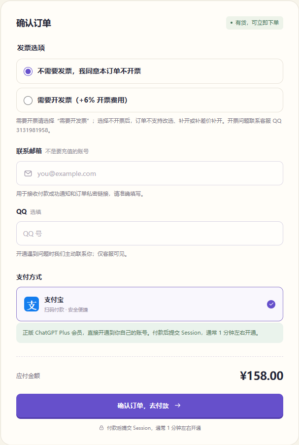Click the 需要开发票（+6% 开票费用) label text
This screenshot has height=445, width=299.
82,100
